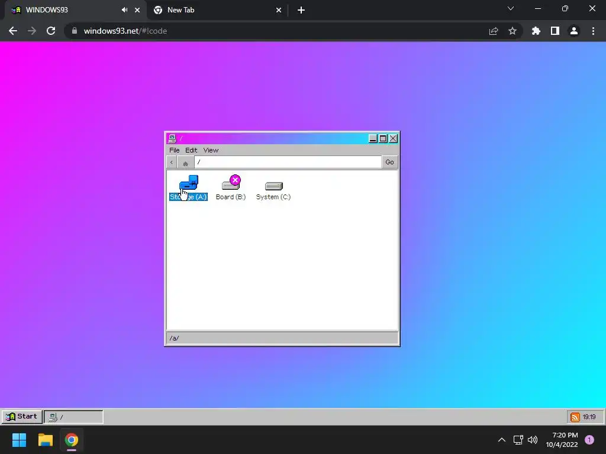Open the File menu

(175, 150)
